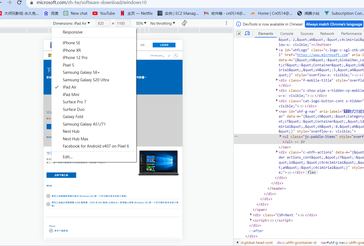Expand the div class="CSPvNext" node

(x=251, y=214)
